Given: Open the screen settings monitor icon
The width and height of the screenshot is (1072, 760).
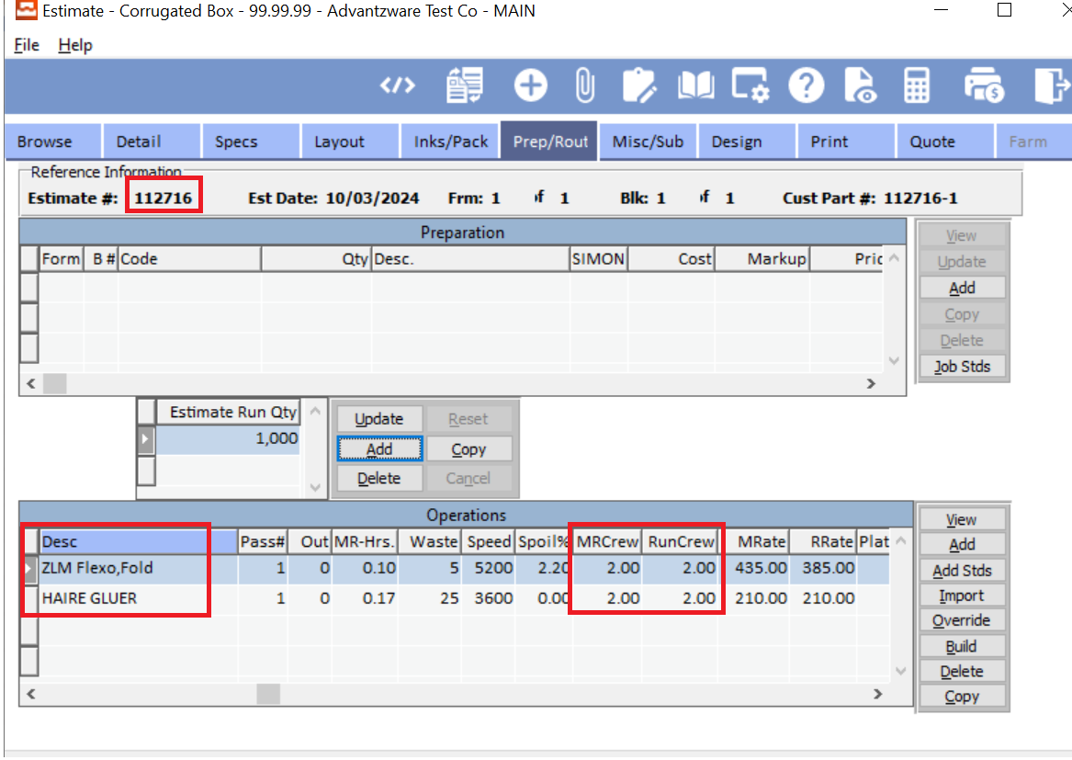Looking at the screenshot, I should 750,85.
